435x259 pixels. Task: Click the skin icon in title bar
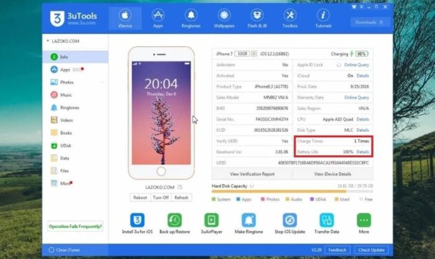(x=354, y=7)
